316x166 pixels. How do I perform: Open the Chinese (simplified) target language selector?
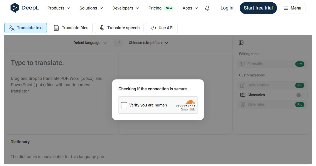coord(148,43)
